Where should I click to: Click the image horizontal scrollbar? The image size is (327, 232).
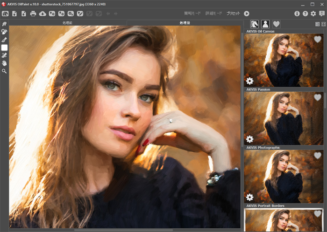click(x=123, y=230)
